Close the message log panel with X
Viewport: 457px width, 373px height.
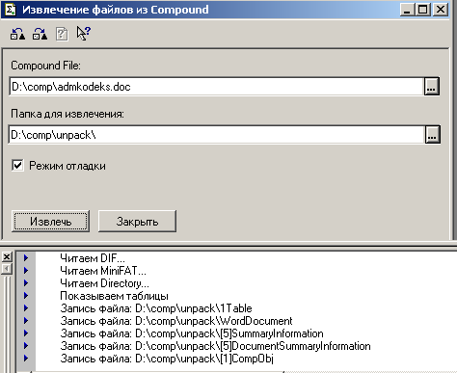tap(7, 256)
